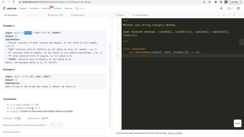Go back with the browser back arrow
This screenshot has width=244, height=137.
pyautogui.click(x=3, y=2)
